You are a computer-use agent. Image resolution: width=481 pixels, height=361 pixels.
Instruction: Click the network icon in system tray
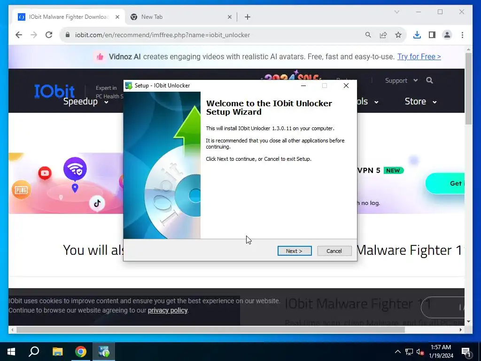pyautogui.click(x=409, y=352)
